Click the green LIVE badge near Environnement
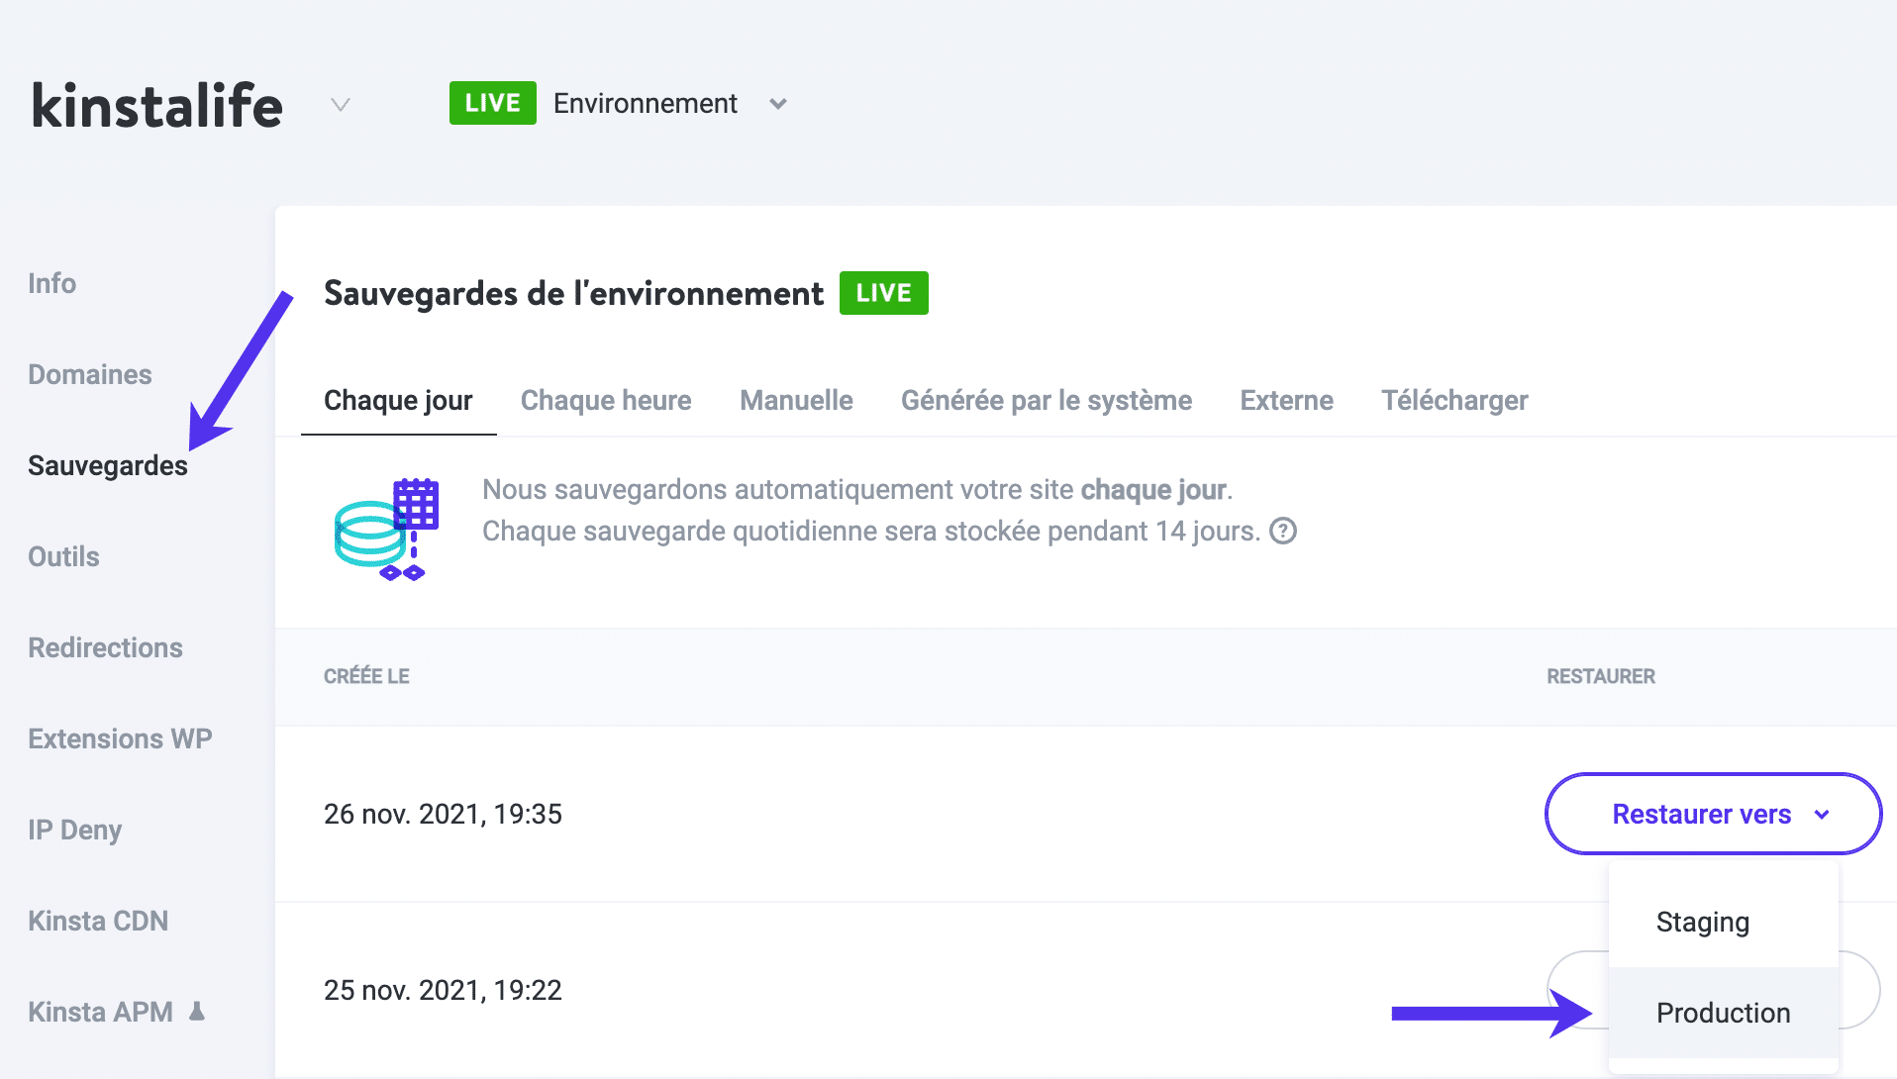This screenshot has width=1897, height=1079. pyautogui.click(x=492, y=102)
